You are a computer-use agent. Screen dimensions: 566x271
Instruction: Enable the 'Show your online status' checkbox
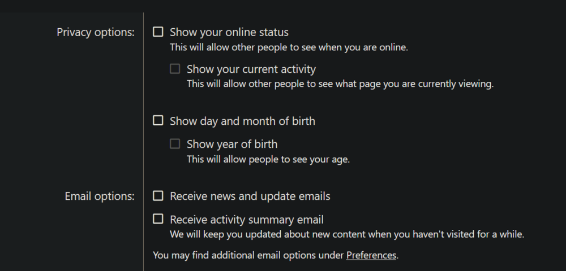click(158, 32)
